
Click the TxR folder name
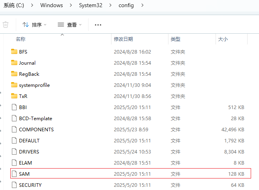(x=23, y=96)
